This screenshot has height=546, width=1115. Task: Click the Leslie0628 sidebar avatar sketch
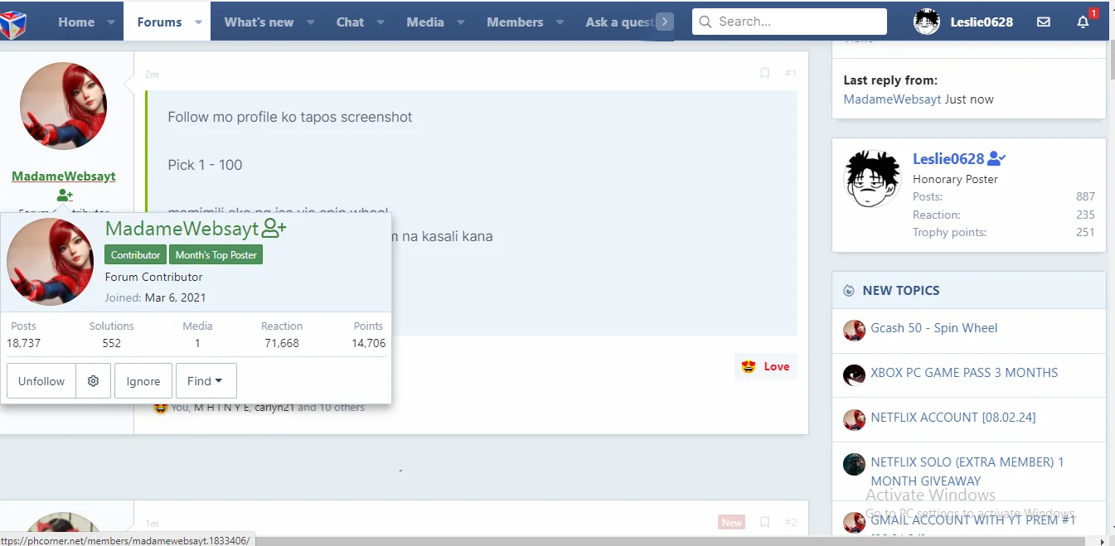[872, 178]
